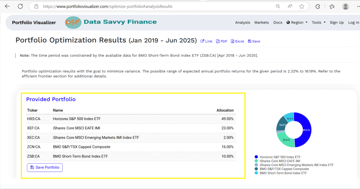Expand the Tools dropdown menu
Viewport: 360px width, 189px height.
319,22
